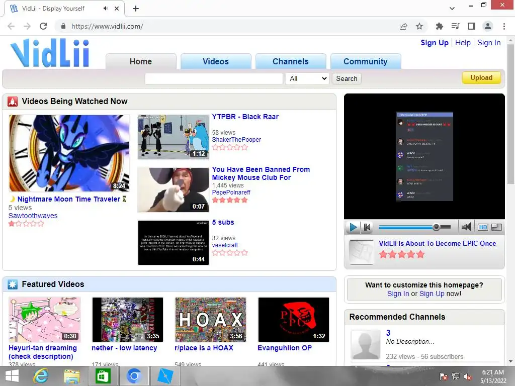View site info lock icon
This screenshot has height=386, width=515.
(x=63, y=26)
